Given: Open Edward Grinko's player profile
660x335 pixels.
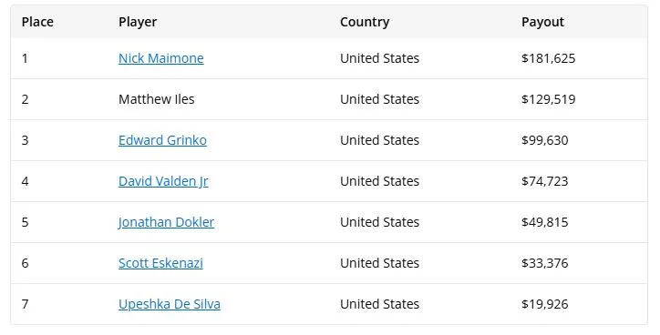Looking at the screenshot, I should (162, 140).
